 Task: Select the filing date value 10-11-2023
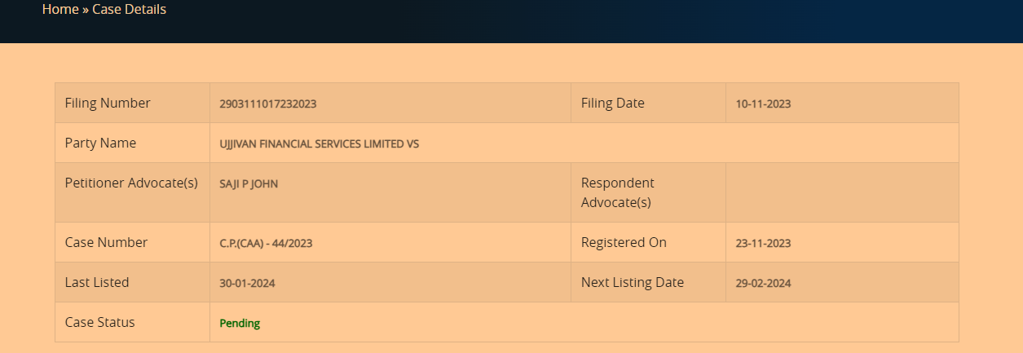click(763, 104)
